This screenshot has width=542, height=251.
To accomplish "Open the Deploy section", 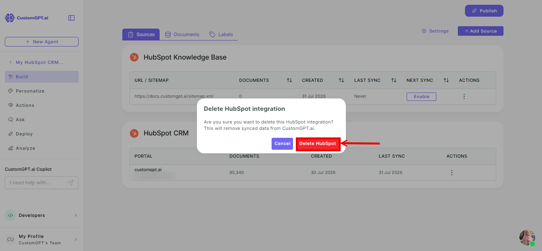I will coord(42,134).
